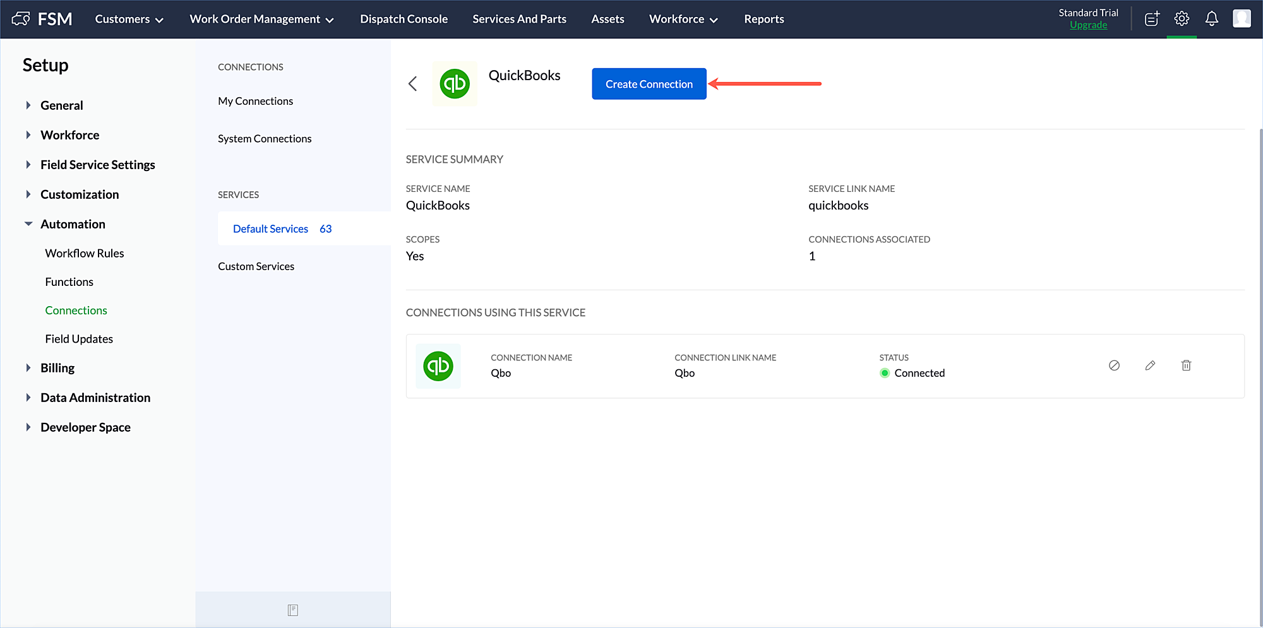The width and height of the screenshot is (1263, 628).
Task: Collapse the panel using bottom sidebar icon
Action: tap(292, 610)
